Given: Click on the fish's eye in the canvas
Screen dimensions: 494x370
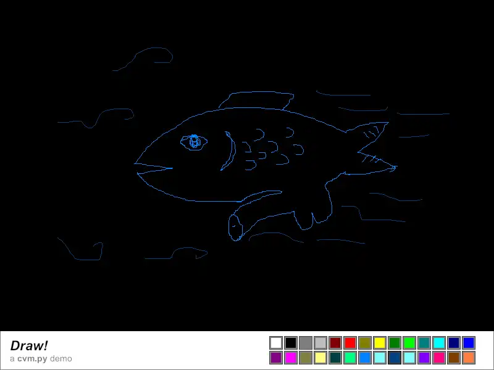Looking at the screenshot, I should click(194, 142).
